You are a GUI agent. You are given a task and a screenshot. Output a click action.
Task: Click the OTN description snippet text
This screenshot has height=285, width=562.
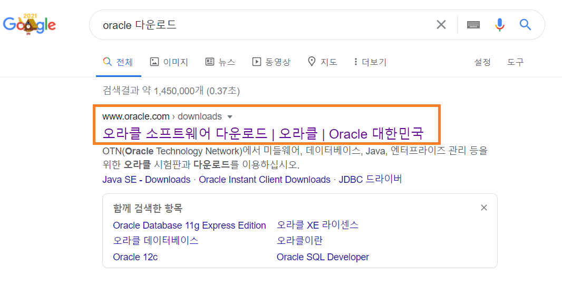[295, 158]
